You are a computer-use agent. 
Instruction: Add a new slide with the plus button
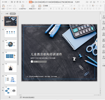click(9, 97)
